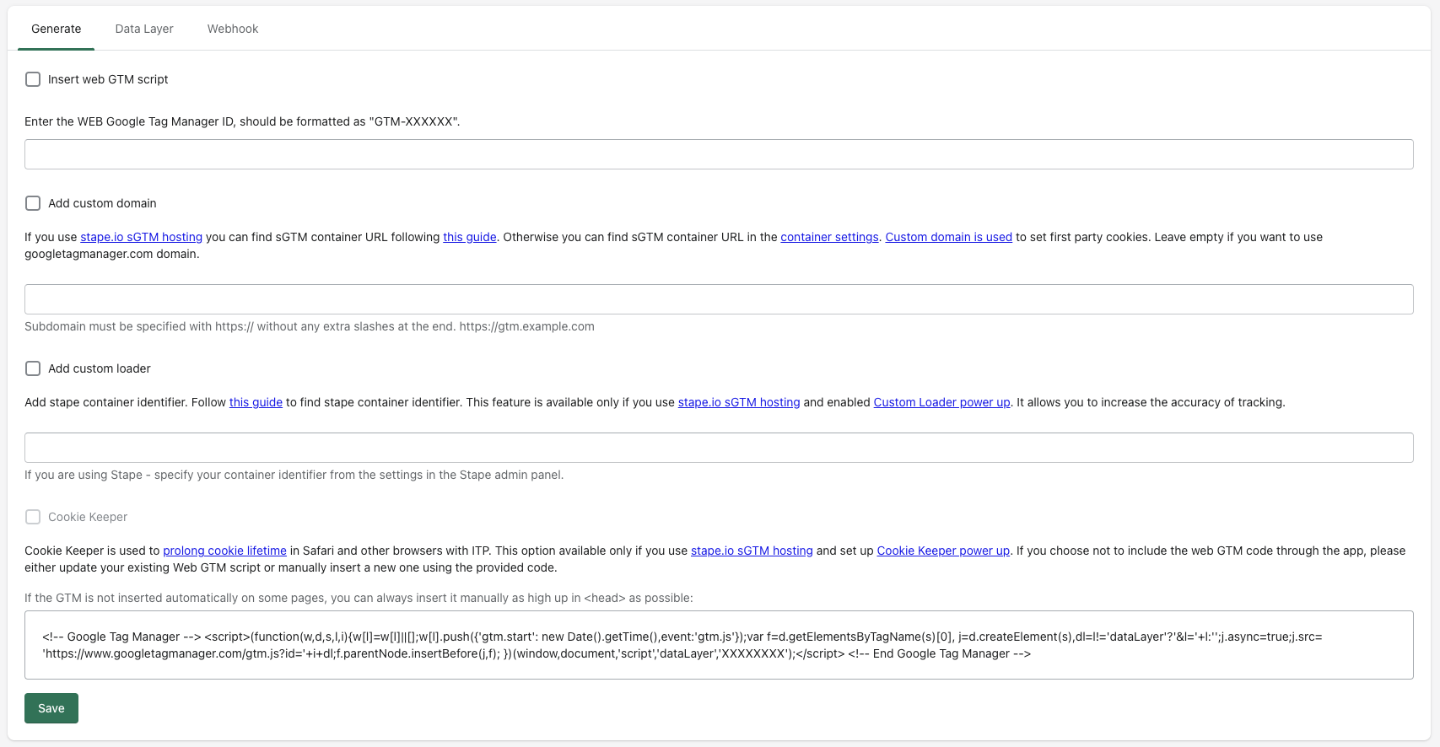This screenshot has width=1440, height=747.
Task: Click the 'Cookie Keeper' label text
Action: point(88,517)
